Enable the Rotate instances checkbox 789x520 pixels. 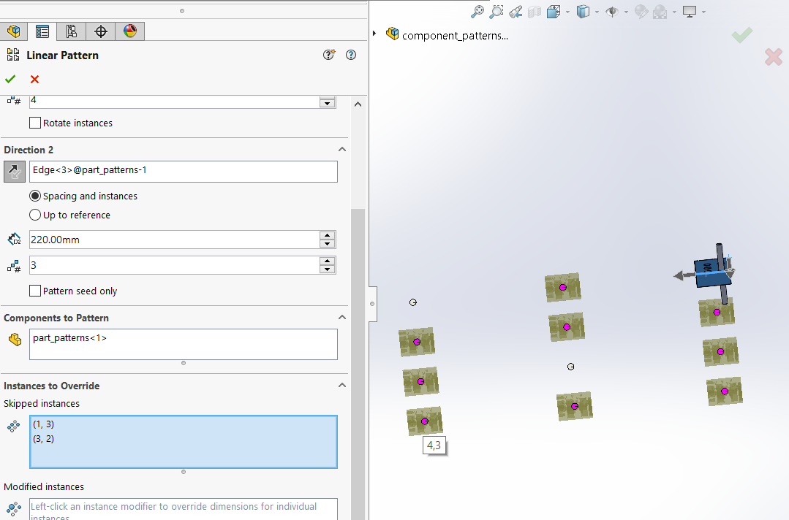[34, 123]
